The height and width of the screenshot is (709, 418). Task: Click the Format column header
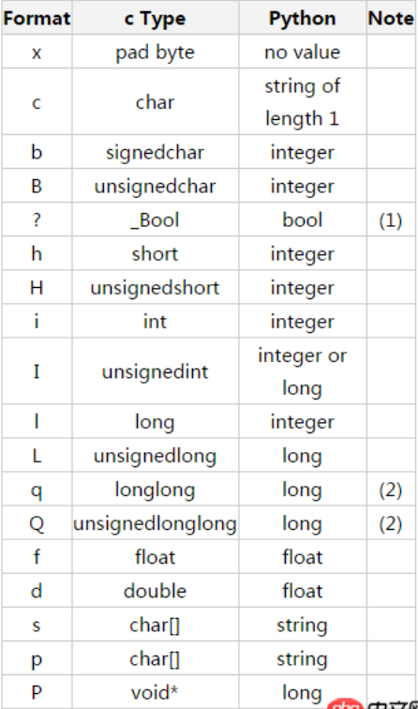[37, 18]
